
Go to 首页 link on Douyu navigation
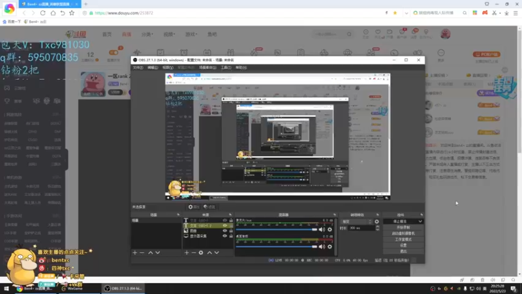tap(107, 35)
